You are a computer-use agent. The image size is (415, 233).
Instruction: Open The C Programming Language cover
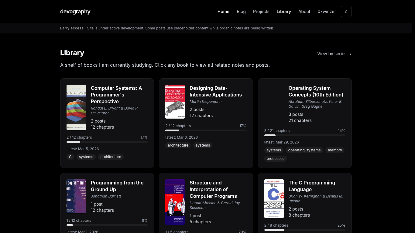pos(274,199)
